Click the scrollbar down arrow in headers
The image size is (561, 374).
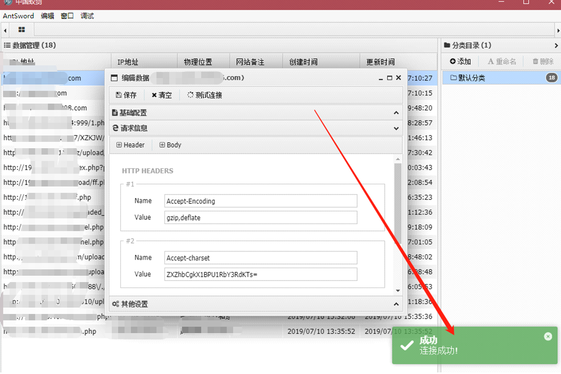click(398, 291)
